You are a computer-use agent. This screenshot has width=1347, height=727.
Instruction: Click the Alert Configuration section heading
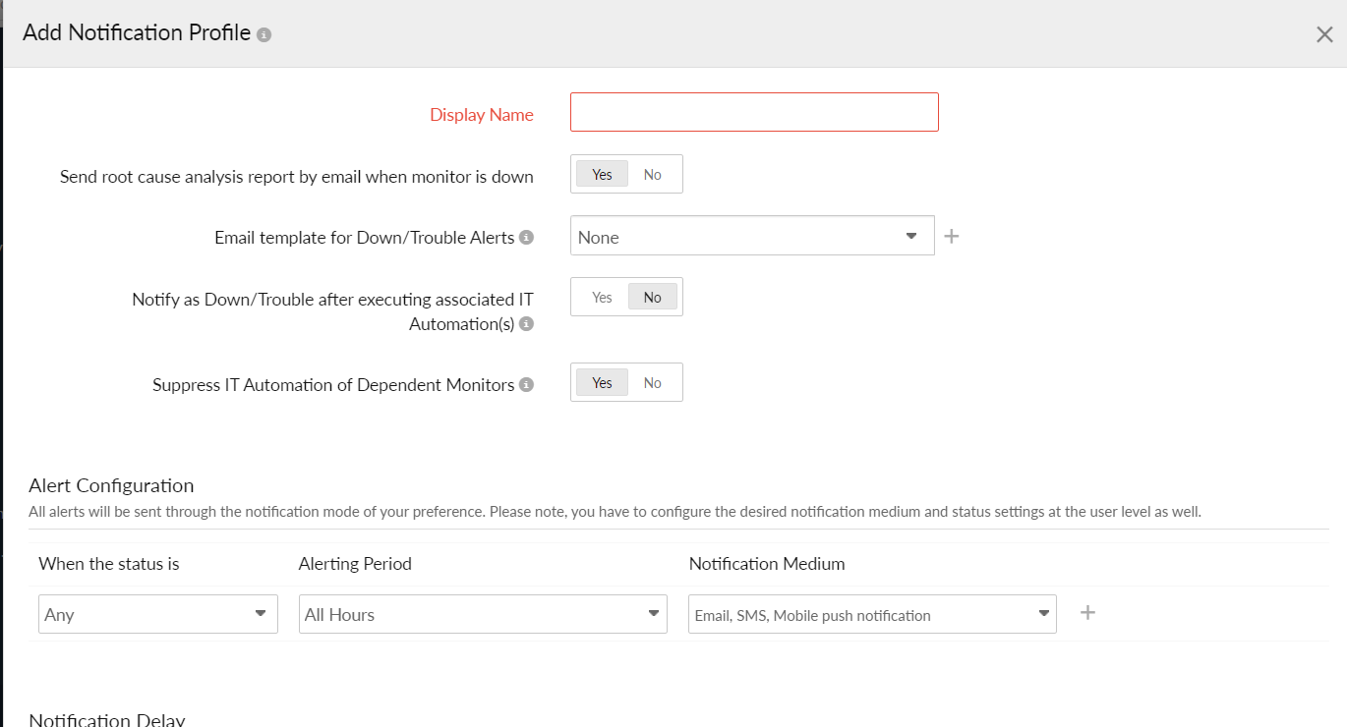pyautogui.click(x=111, y=485)
